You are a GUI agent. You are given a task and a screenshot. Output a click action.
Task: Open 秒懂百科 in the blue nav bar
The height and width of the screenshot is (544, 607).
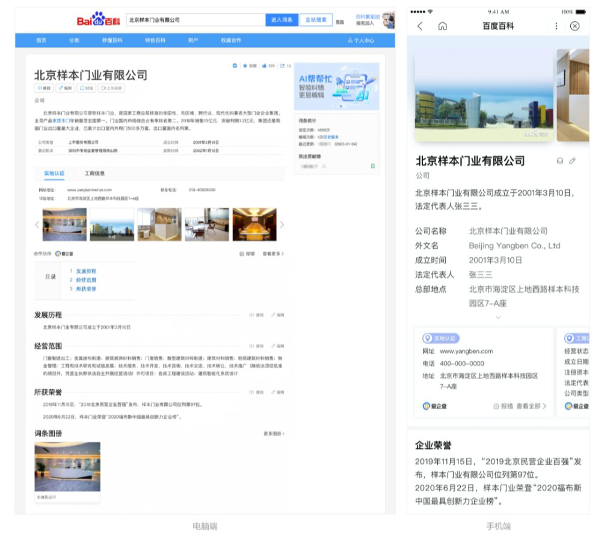coord(112,40)
